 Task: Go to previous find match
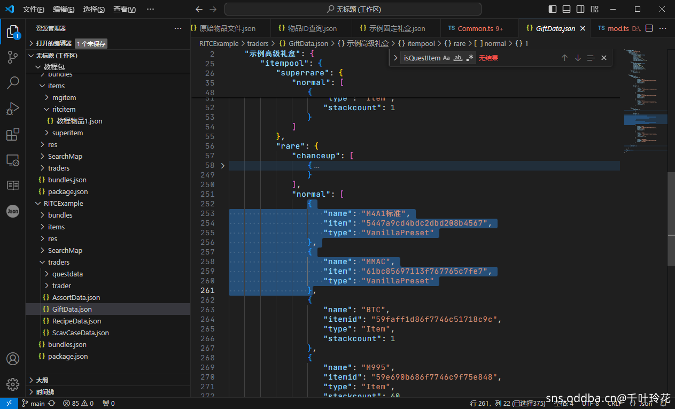[x=564, y=58]
